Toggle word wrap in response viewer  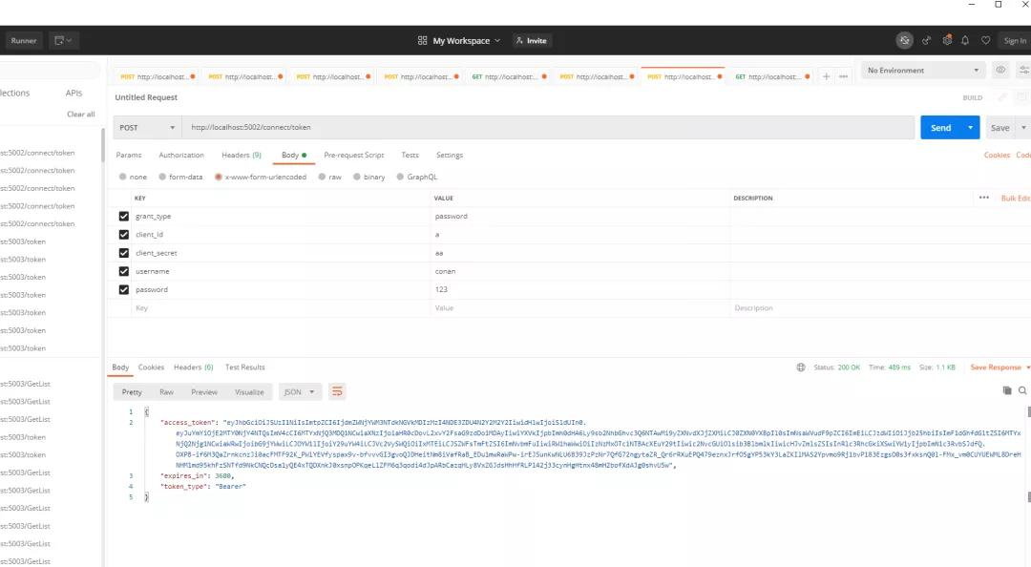tap(337, 391)
